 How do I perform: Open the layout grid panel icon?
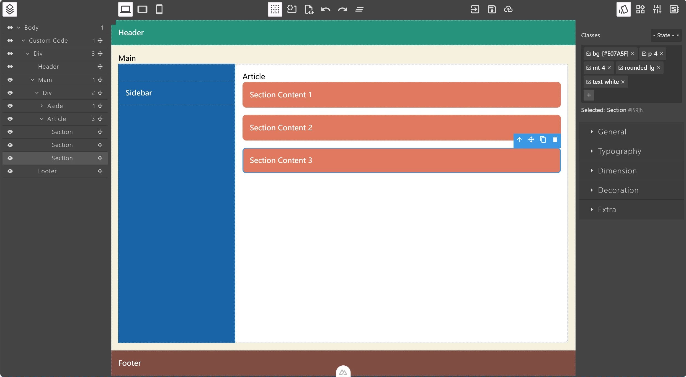(x=674, y=9)
